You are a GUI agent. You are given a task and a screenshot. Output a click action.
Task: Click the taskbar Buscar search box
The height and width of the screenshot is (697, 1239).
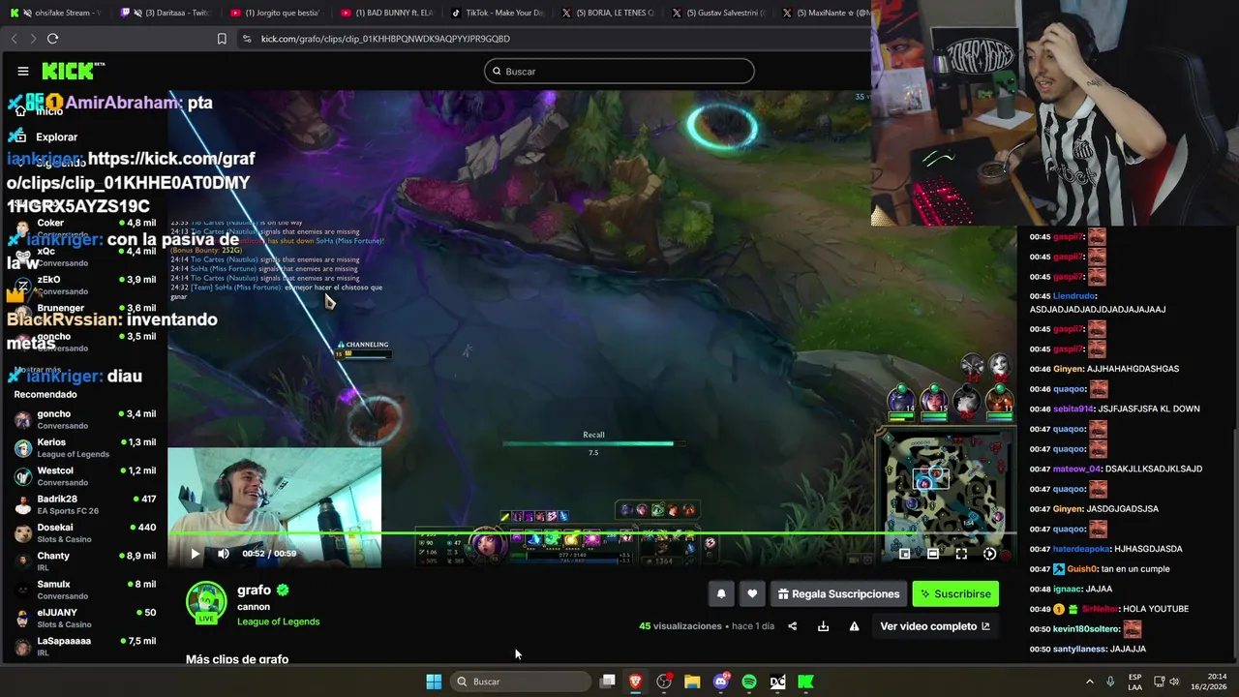click(x=523, y=682)
